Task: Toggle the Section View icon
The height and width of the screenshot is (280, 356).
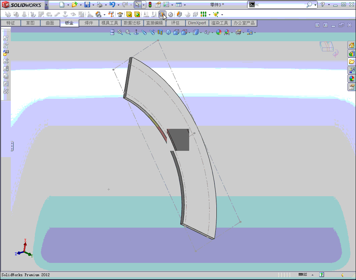Action: (x=160, y=32)
